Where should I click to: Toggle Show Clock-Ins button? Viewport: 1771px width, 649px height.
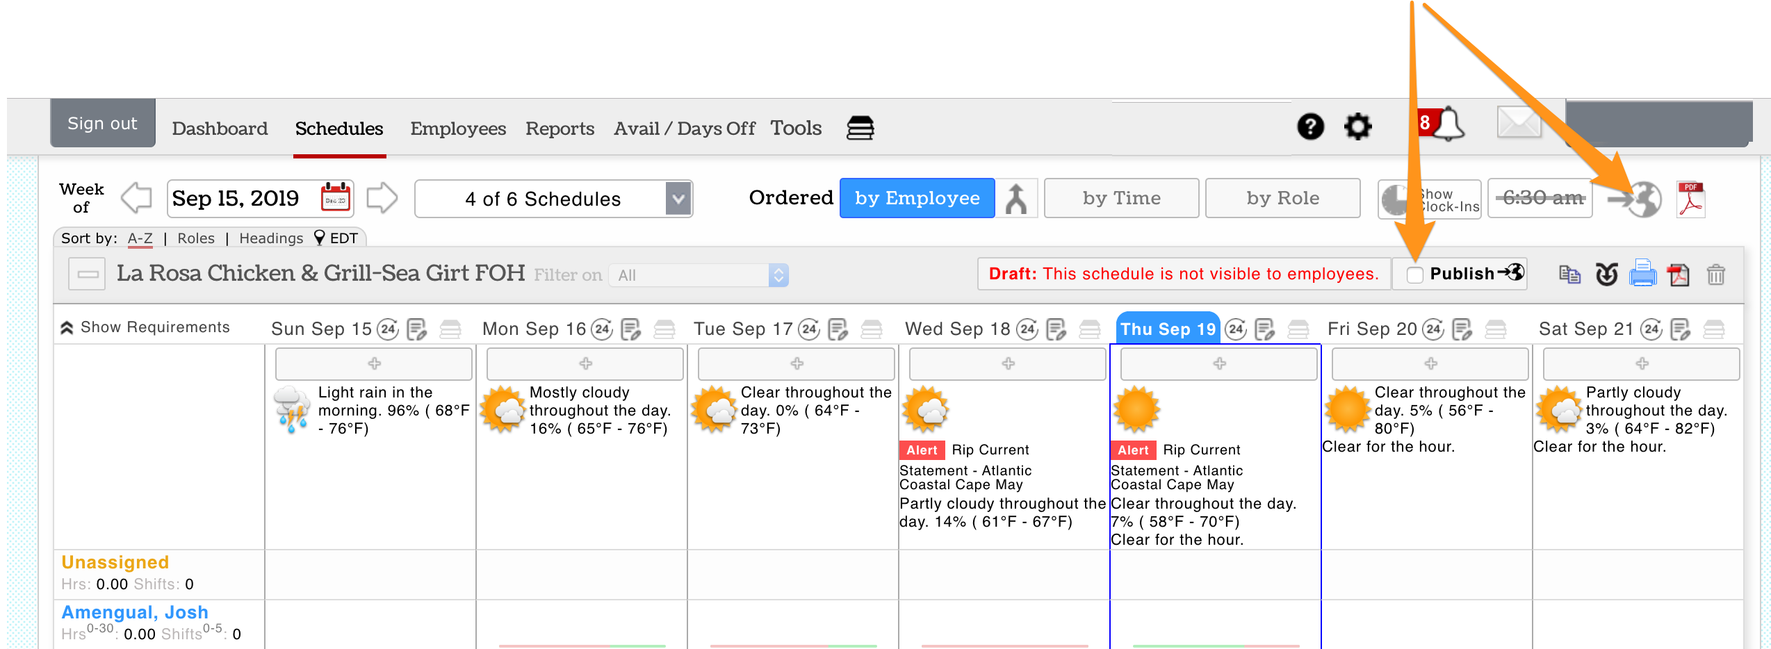[x=1430, y=199]
